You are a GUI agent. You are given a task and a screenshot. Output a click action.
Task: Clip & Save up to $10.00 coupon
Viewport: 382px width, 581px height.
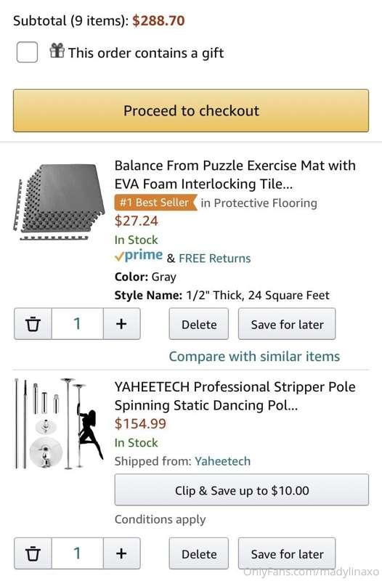coord(242,489)
